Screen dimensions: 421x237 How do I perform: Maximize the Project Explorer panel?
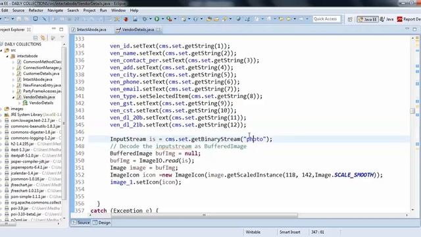pyautogui.click(x=61, y=29)
